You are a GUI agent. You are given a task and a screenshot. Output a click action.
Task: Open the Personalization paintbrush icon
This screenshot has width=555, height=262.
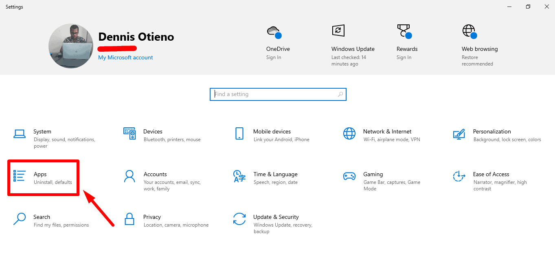(459, 133)
